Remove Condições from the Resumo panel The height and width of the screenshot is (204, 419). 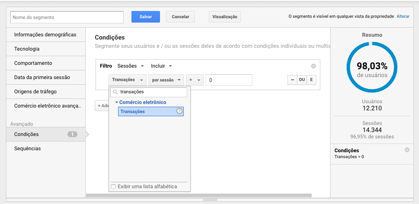click(x=407, y=150)
